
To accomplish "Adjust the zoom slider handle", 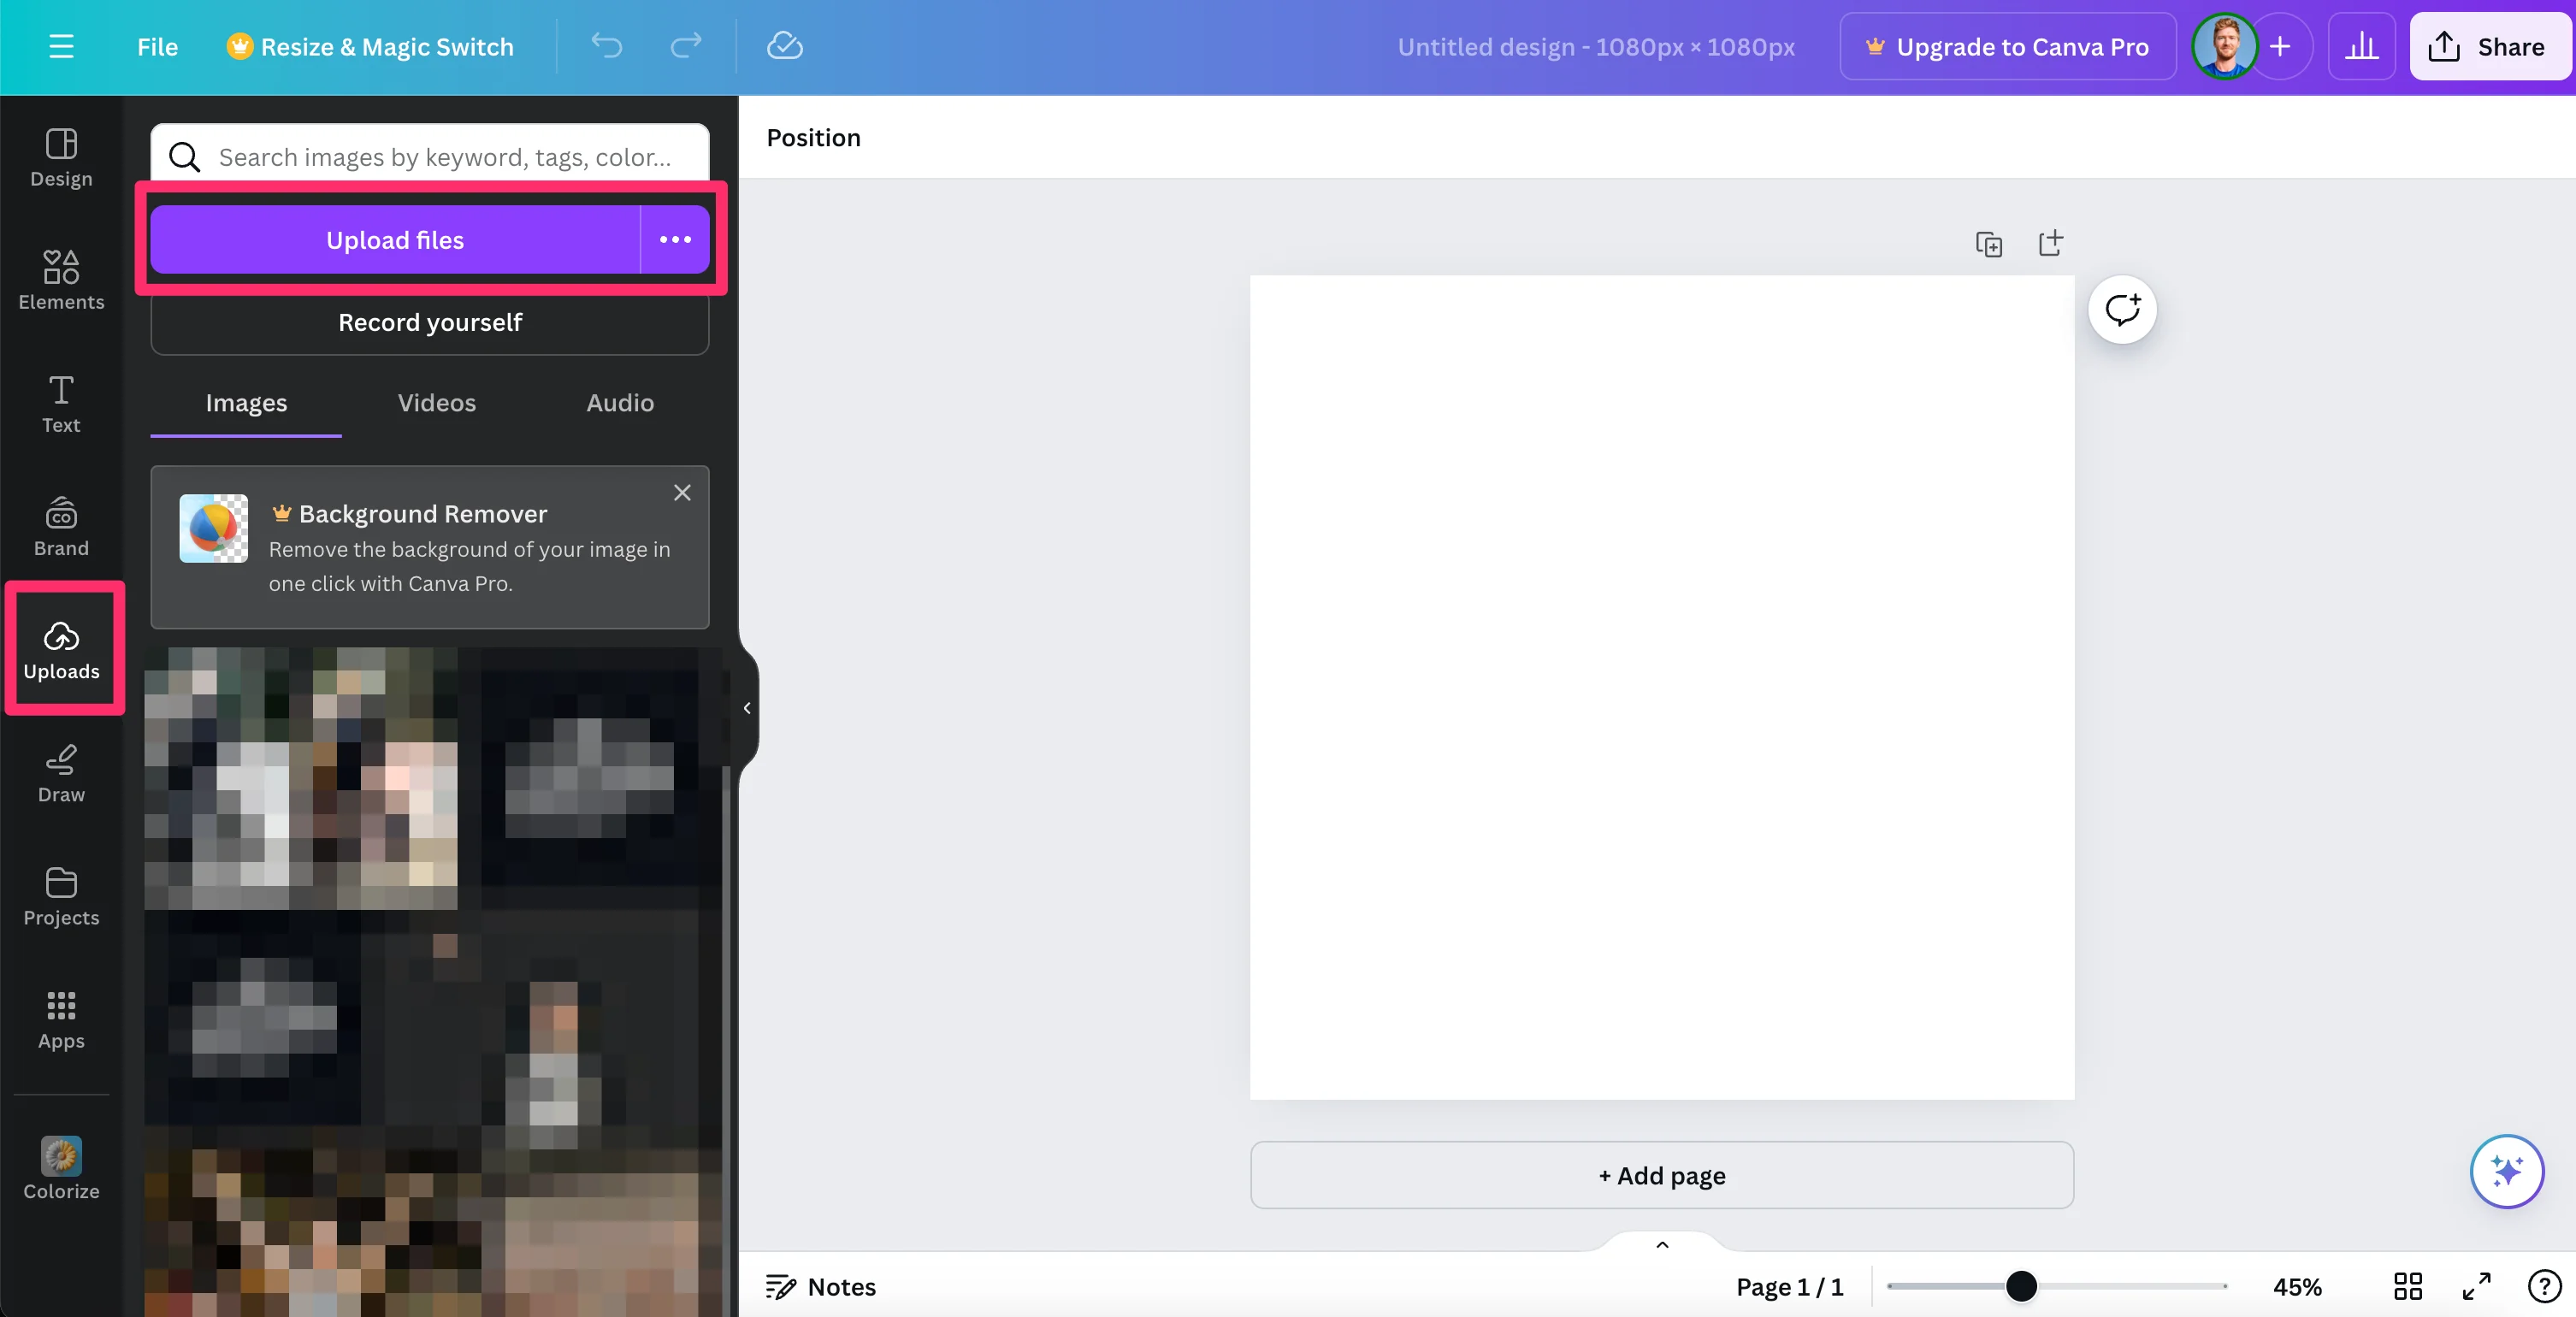I will (x=2021, y=1286).
